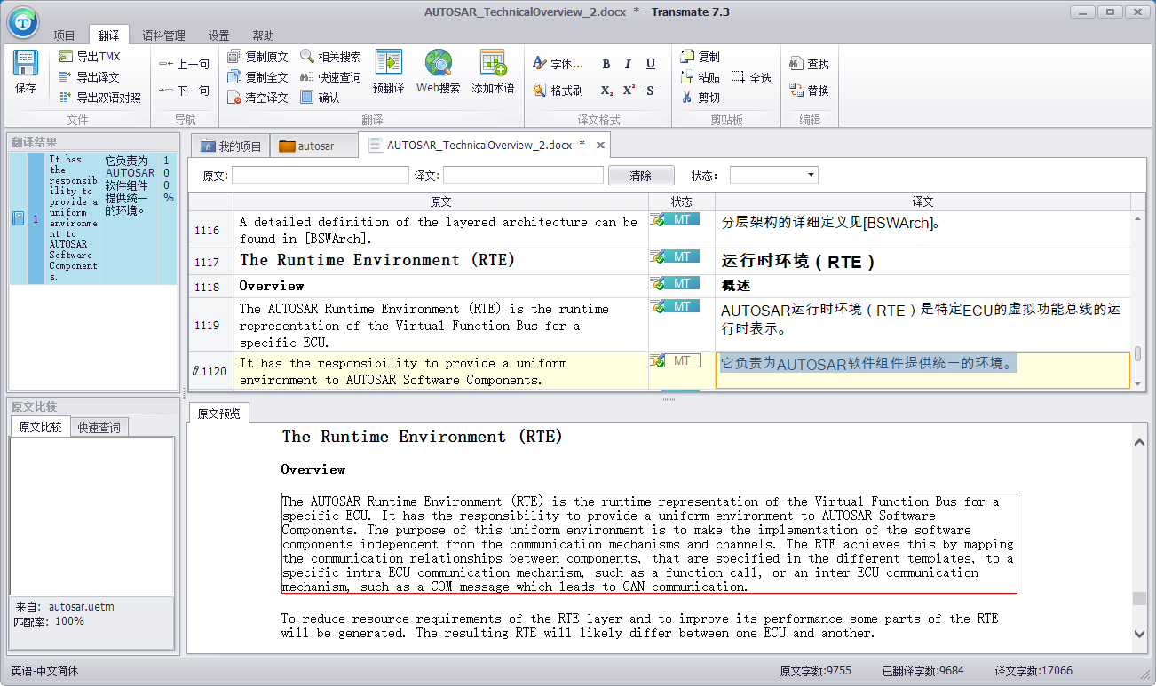Image resolution: width=1156 pixels, height=686 pixels.
Task: Switch to 设置 ribbon tab
Action: (x=219, y=35)
